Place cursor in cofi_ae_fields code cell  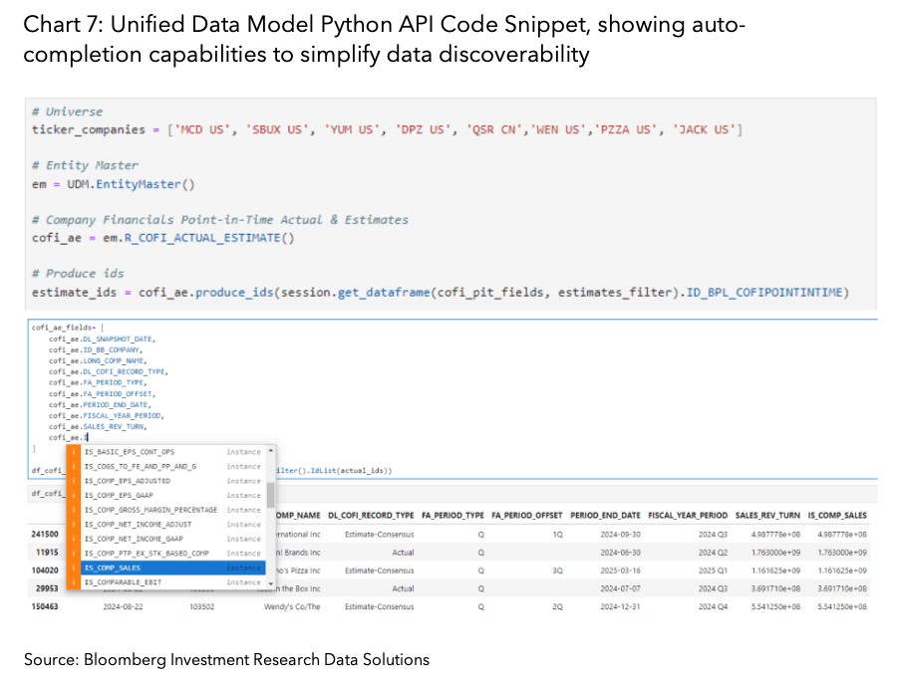pyautogui.click(x=452, y=398)
